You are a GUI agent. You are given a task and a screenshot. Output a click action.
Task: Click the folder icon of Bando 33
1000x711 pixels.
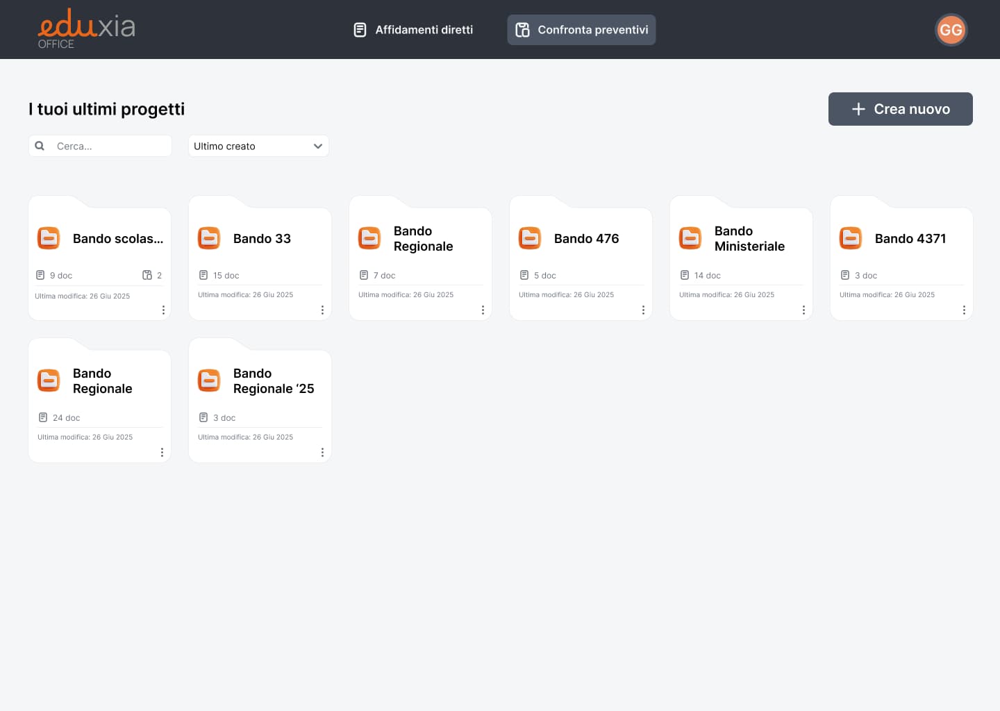pos(209,238)
